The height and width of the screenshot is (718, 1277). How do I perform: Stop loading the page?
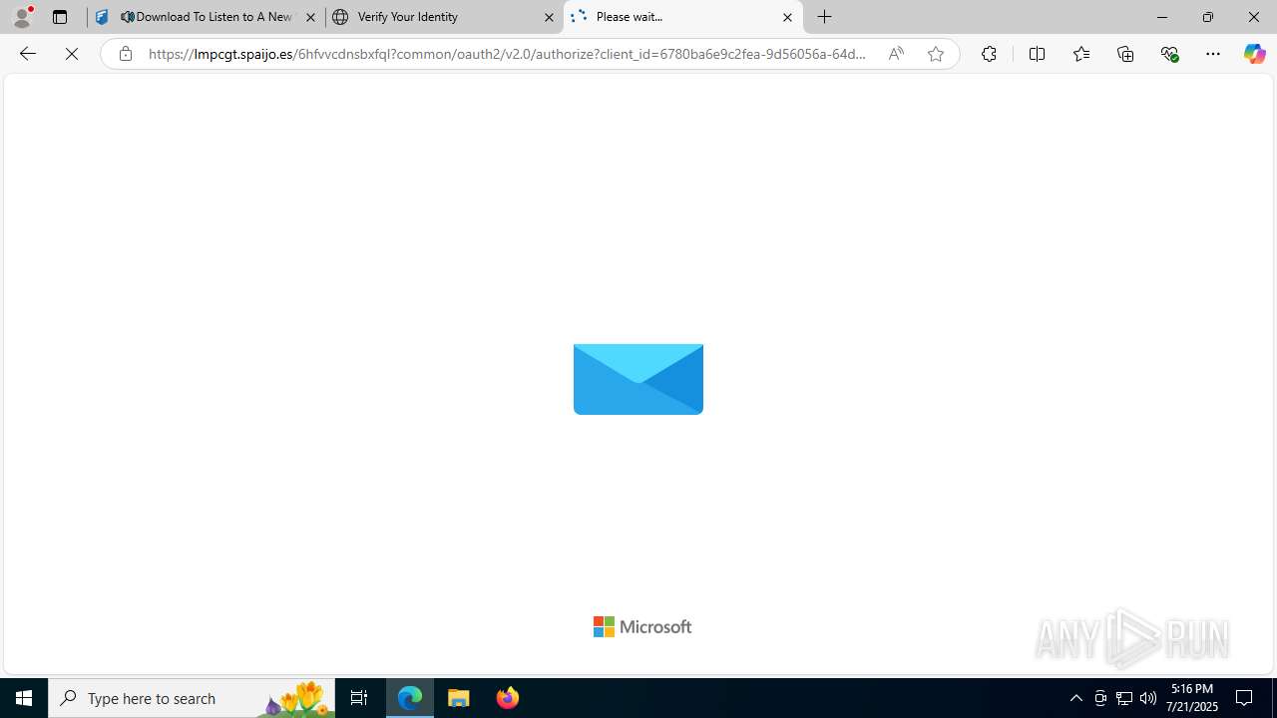coord(72,54)
